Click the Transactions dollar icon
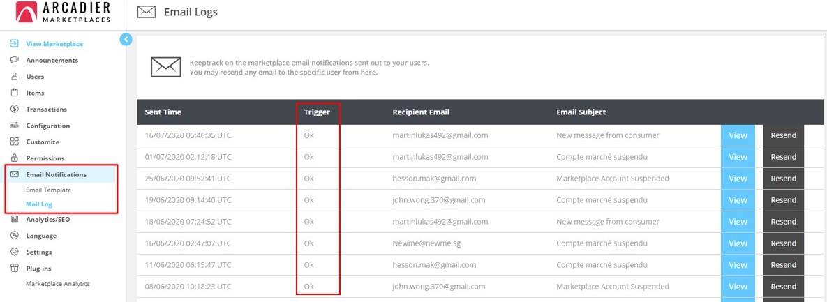The height and width of the screenshot is (302, 827). (15, 109)
